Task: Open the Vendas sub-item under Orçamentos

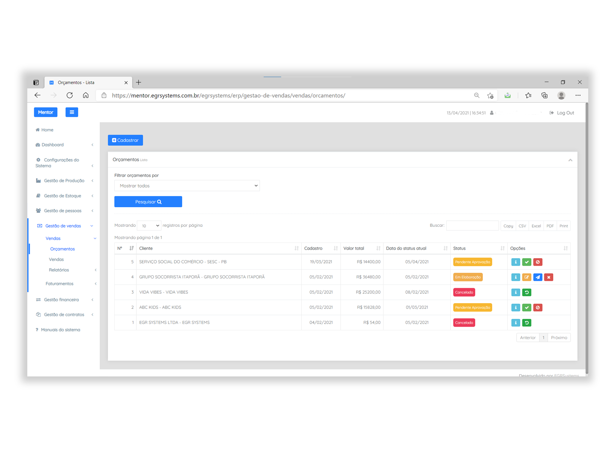Action: (x=56, y=260)
